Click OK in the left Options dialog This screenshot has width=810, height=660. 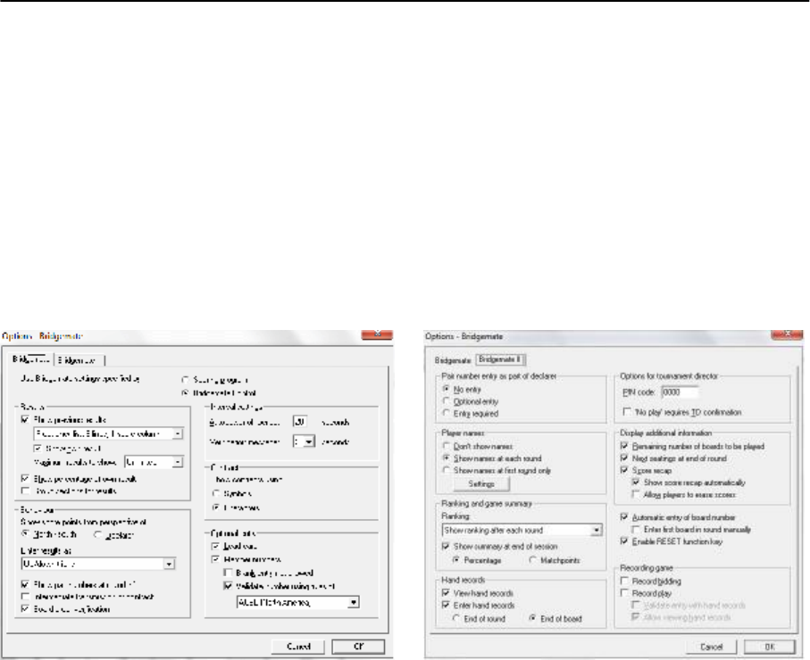tap(358, 647)
